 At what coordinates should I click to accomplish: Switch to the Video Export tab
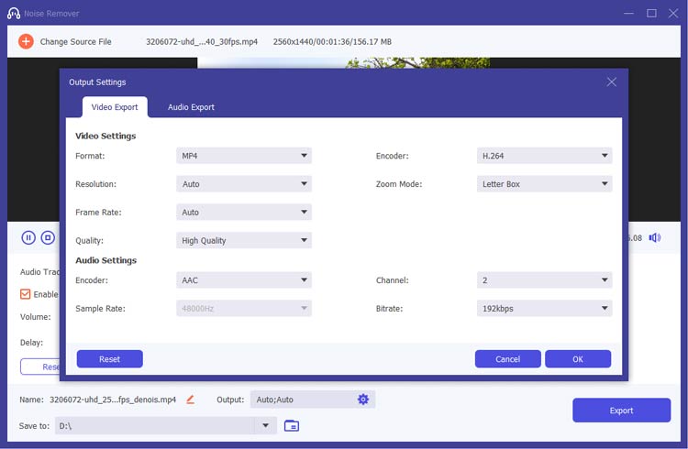pyautogui.click(x=115, y=107)
